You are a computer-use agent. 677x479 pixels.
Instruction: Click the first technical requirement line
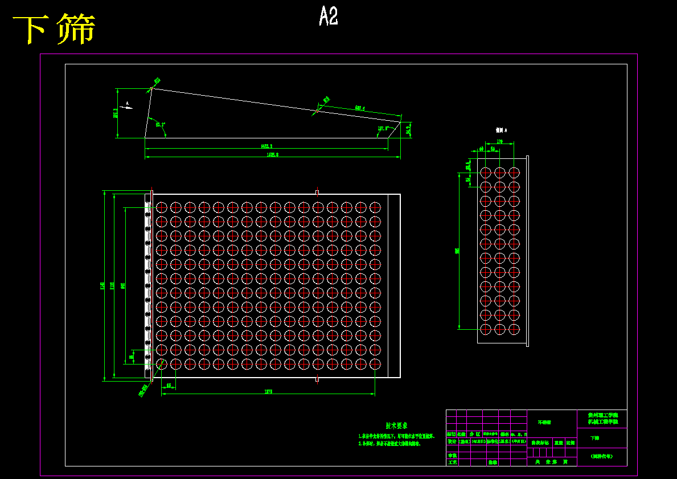396,436
